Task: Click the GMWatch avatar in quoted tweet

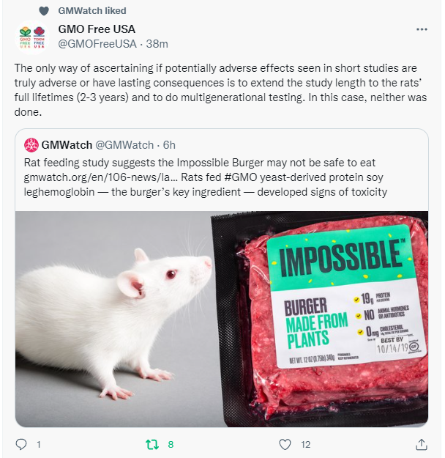Action: [31, 145]
